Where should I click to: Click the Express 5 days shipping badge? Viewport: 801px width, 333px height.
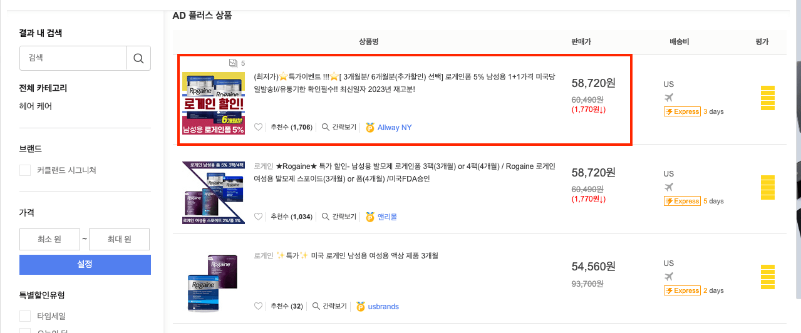682,201
